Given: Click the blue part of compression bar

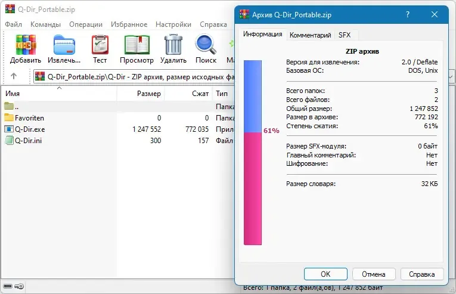Looking at the screenshot, I should (252, 97).
